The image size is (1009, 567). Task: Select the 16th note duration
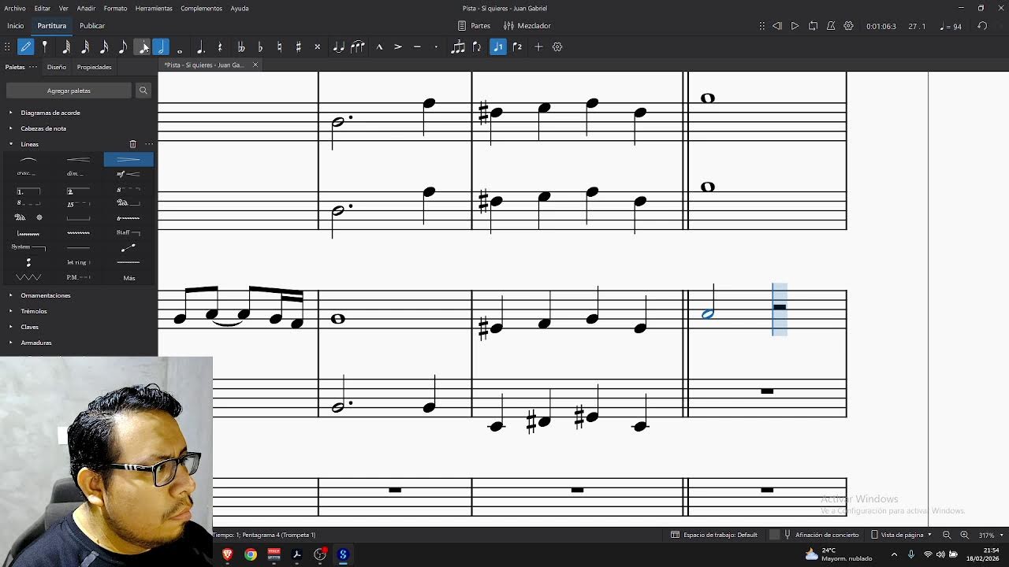pyautogui.click(x=104, y=47)
